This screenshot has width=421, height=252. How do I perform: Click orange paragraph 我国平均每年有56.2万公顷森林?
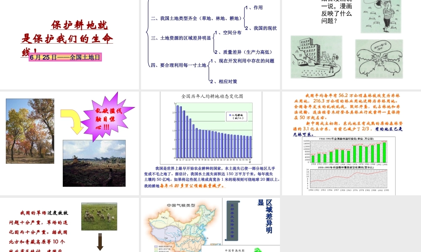(347, 106)
